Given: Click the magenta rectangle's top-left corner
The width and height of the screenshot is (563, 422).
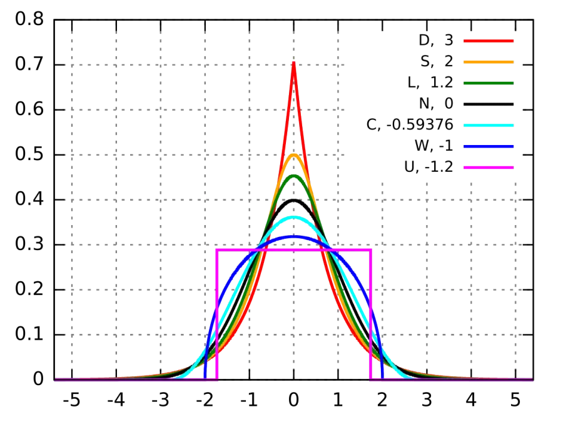Looking at the screenshot, I should tap(217, 249).
